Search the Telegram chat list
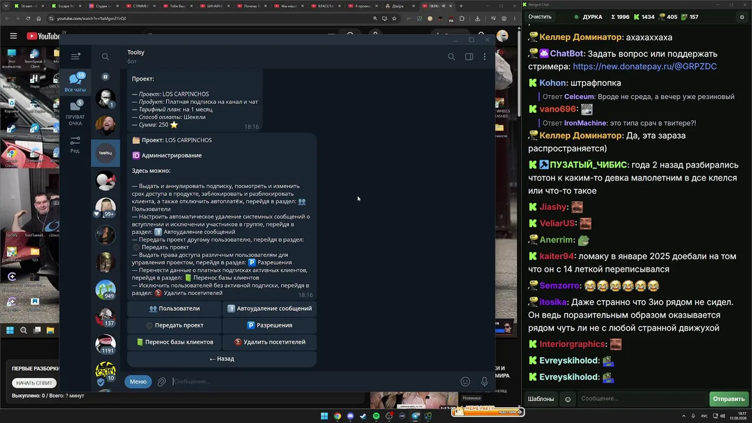Image resolution: width=752 pixels, height=423 pixels. [x=105, y=57]
